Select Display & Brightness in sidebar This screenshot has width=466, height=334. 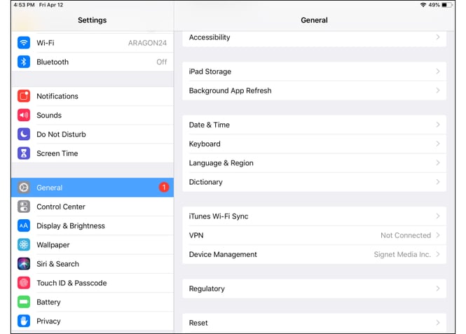click(x=71, y=225)
